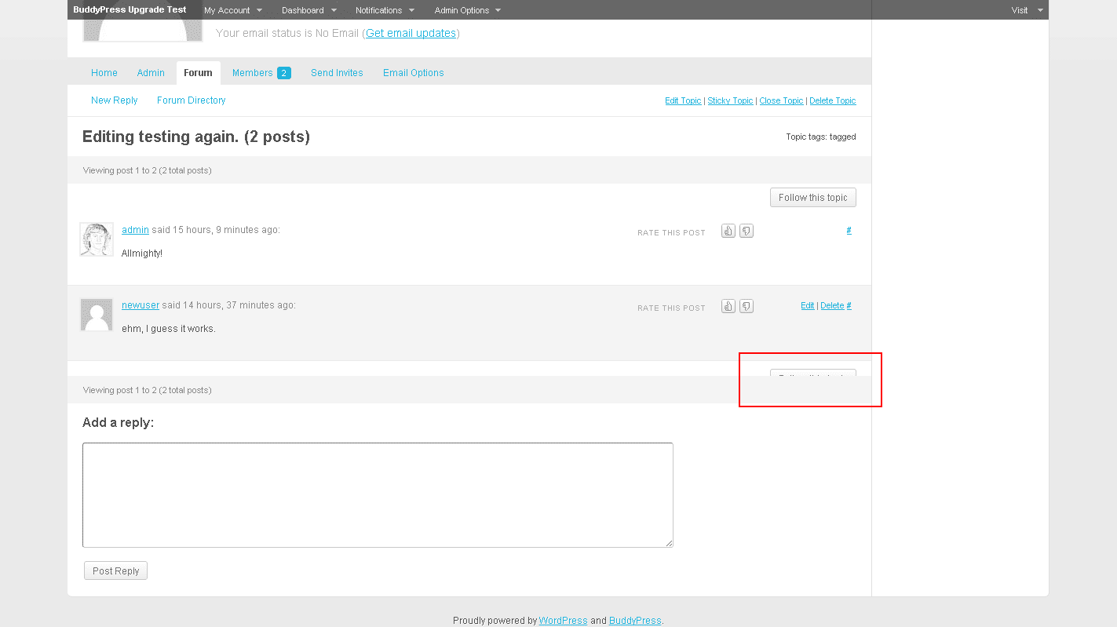This screenshot has width=1117, height=627.
Task: Open the Send Invites tab
Action: (337, 73)
